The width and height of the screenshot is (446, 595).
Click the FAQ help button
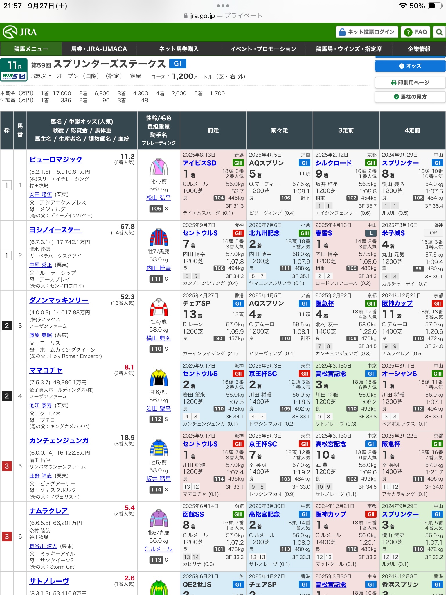415,32
